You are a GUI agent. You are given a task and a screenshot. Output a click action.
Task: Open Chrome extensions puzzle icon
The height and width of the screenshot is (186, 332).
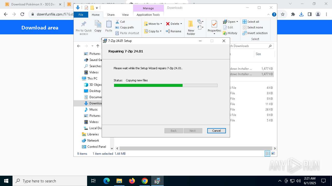click(293, 14)
